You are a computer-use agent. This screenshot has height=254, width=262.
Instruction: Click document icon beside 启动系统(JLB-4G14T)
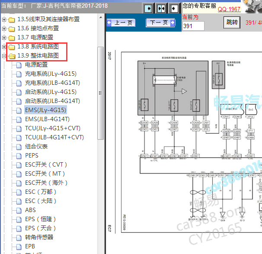[x=19, y=101]
